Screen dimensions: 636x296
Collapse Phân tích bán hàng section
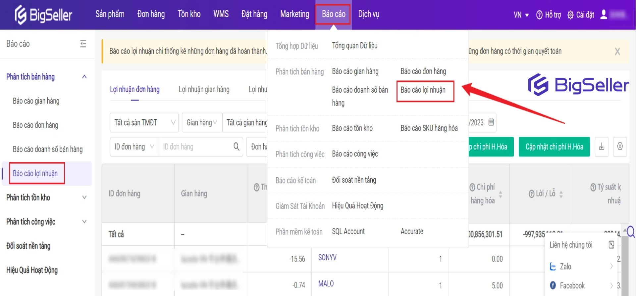point(84,77)
